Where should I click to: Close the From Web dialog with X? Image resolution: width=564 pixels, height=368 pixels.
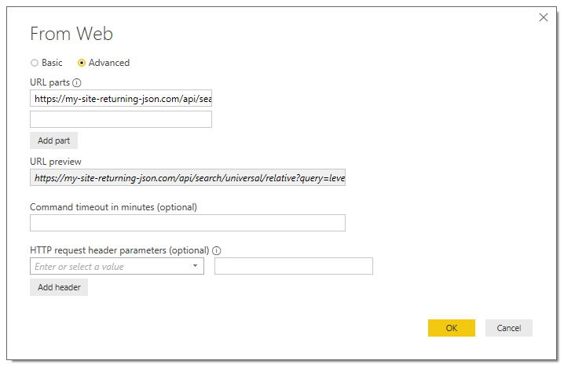[x=544, y=17]
